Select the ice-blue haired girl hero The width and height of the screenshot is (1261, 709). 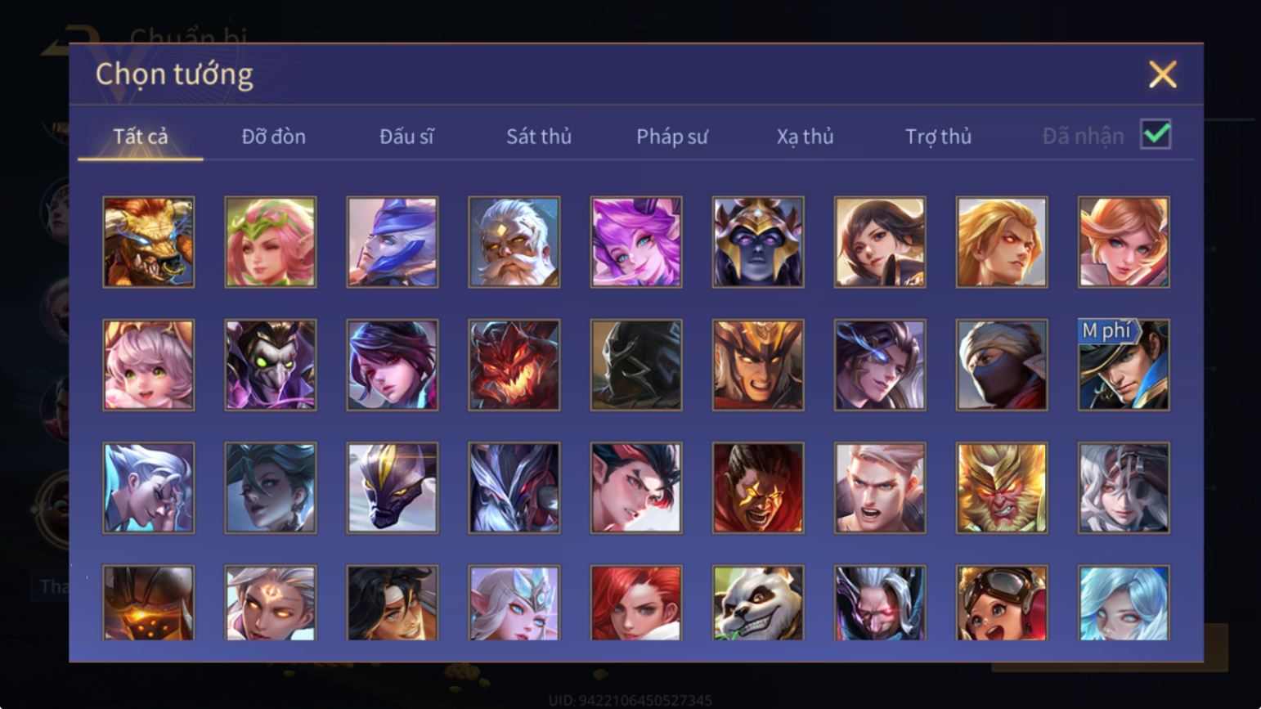click(1124, 603)
